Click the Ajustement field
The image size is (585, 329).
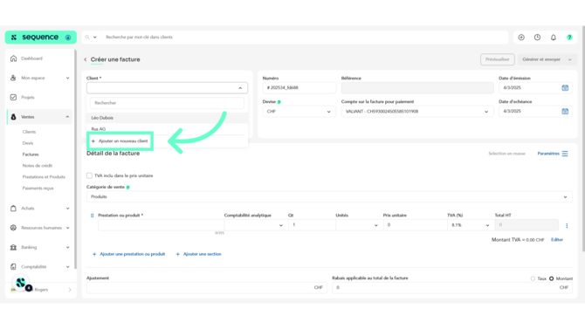coord(207,288)
